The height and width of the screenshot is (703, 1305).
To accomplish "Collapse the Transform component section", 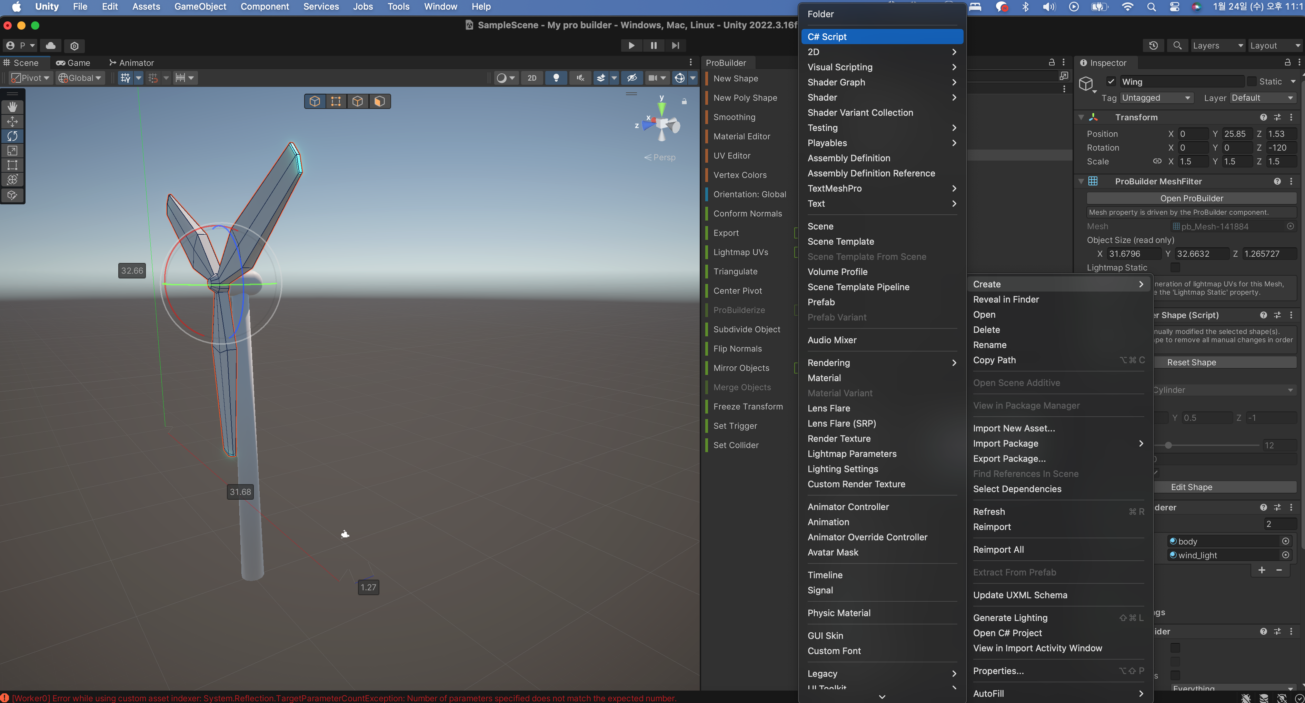I will click(x=1081, y=118).
